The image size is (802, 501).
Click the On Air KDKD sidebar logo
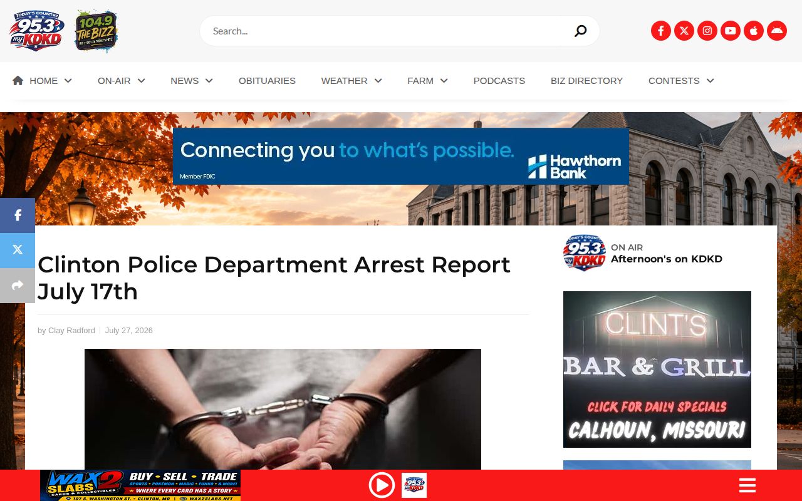(584, 253)
